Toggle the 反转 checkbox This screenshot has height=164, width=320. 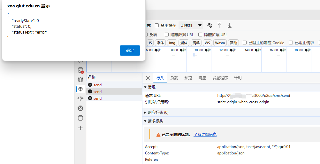(146, 35)
